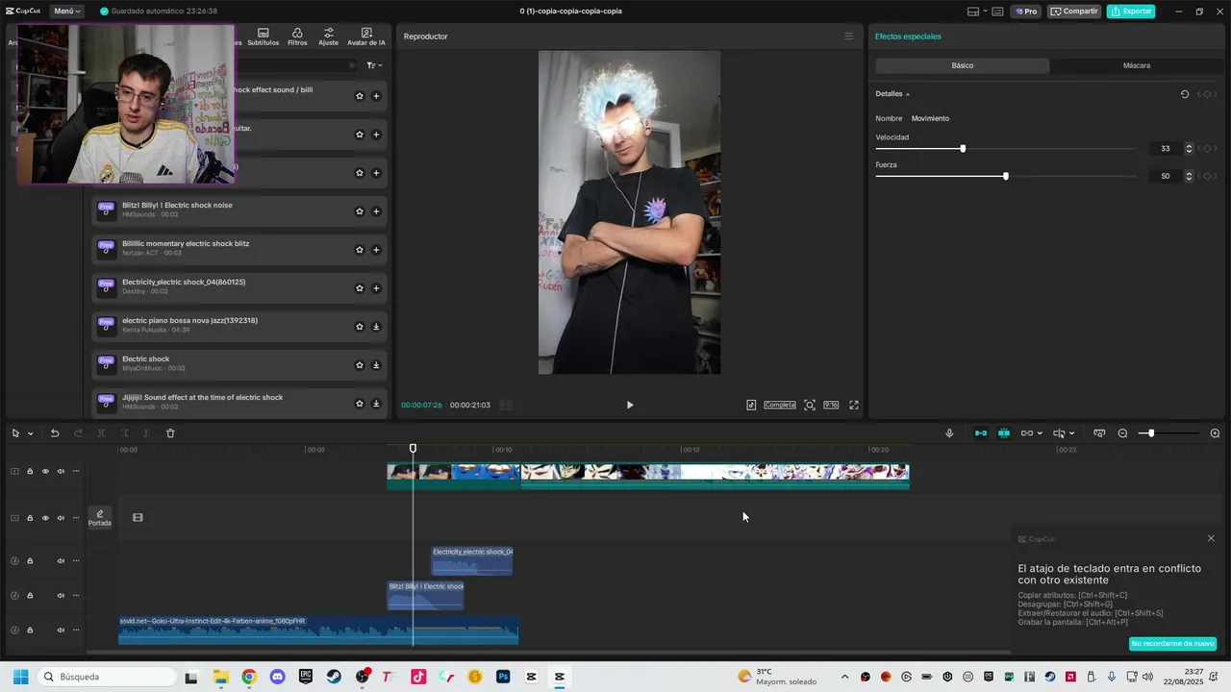Add keyframe for Fuerza
Screen dimensions: 1231x692
click(1207, 176)
